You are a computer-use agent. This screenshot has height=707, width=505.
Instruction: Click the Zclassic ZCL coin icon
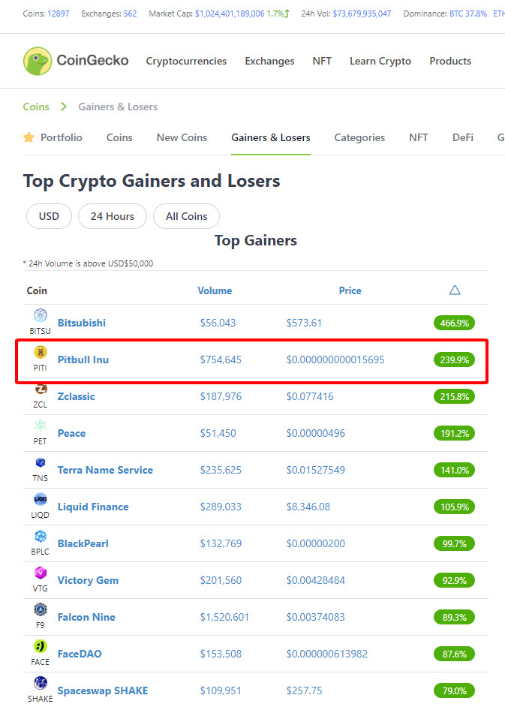(x=41, y=388)
